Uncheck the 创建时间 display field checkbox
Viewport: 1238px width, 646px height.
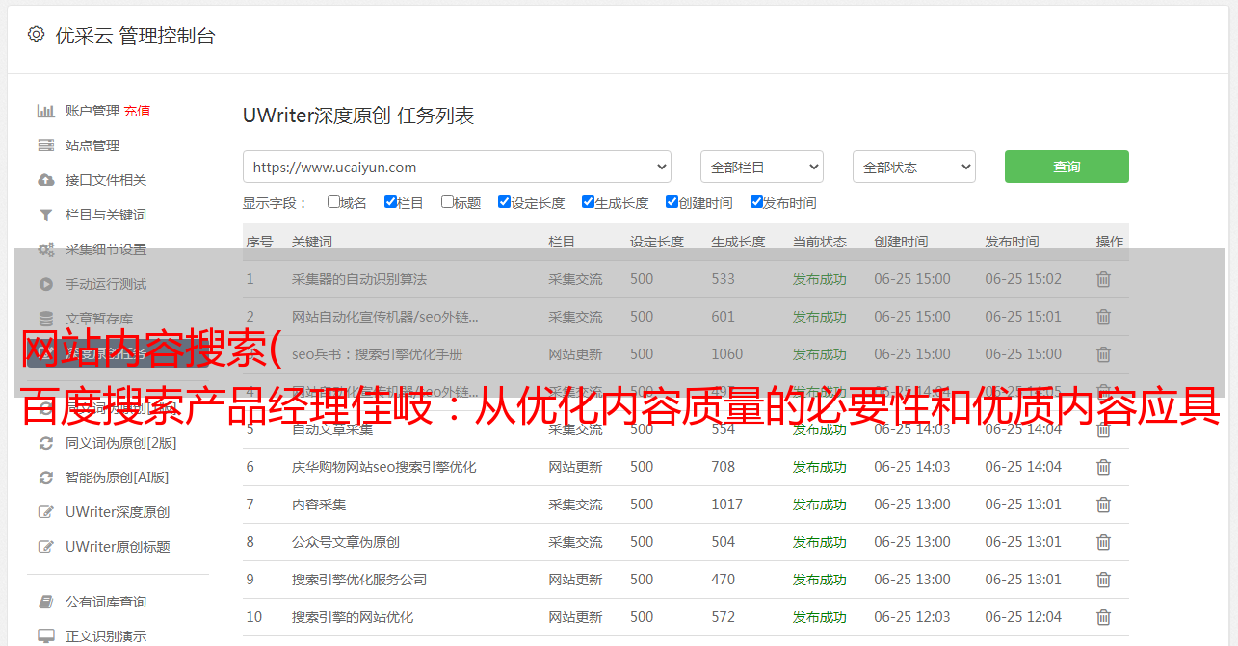pos(672,202)
